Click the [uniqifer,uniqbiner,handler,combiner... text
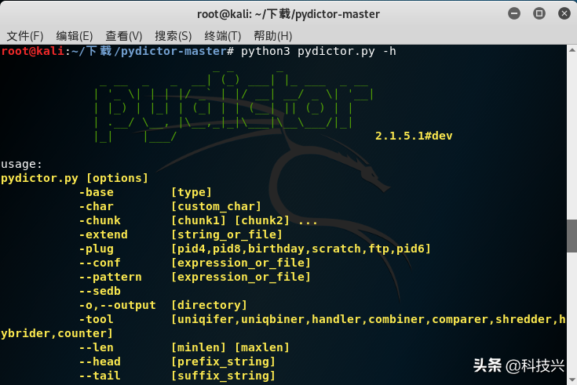Screen dimensions: 577x385 [x=368, y=319]
